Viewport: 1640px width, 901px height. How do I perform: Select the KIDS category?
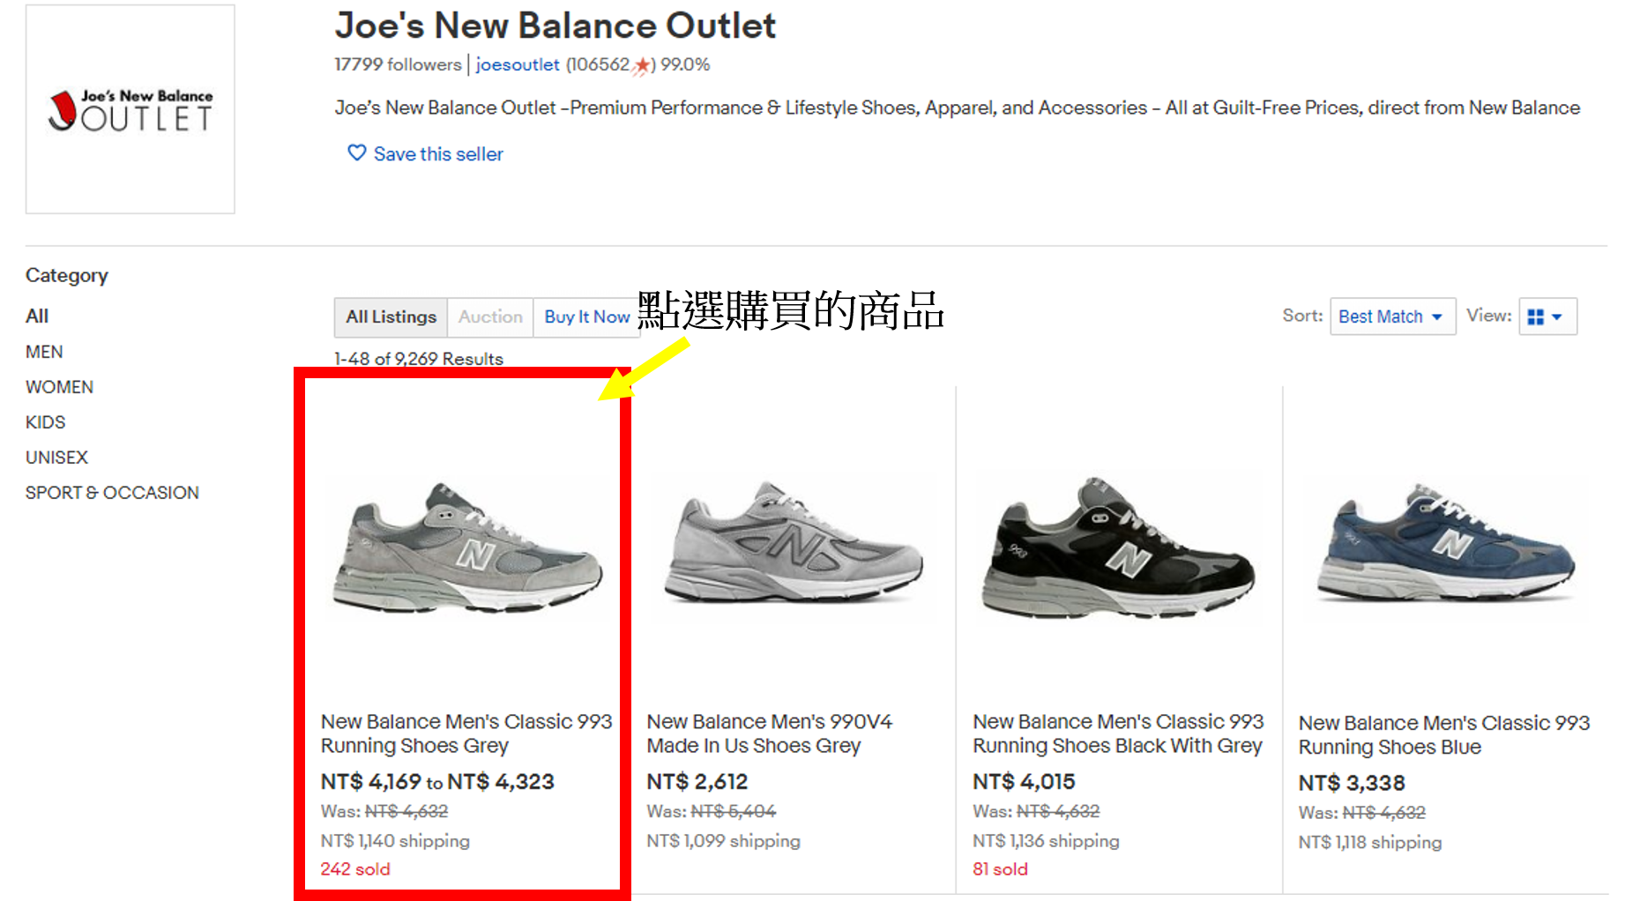point(45,422)
